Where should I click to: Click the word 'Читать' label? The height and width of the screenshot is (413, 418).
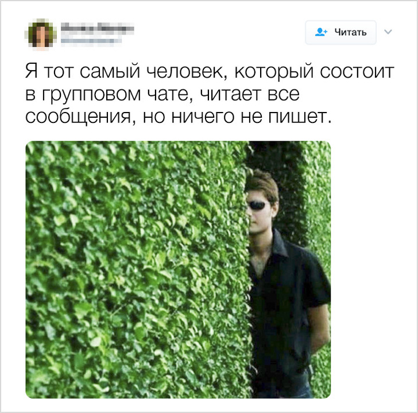point(351,32)
